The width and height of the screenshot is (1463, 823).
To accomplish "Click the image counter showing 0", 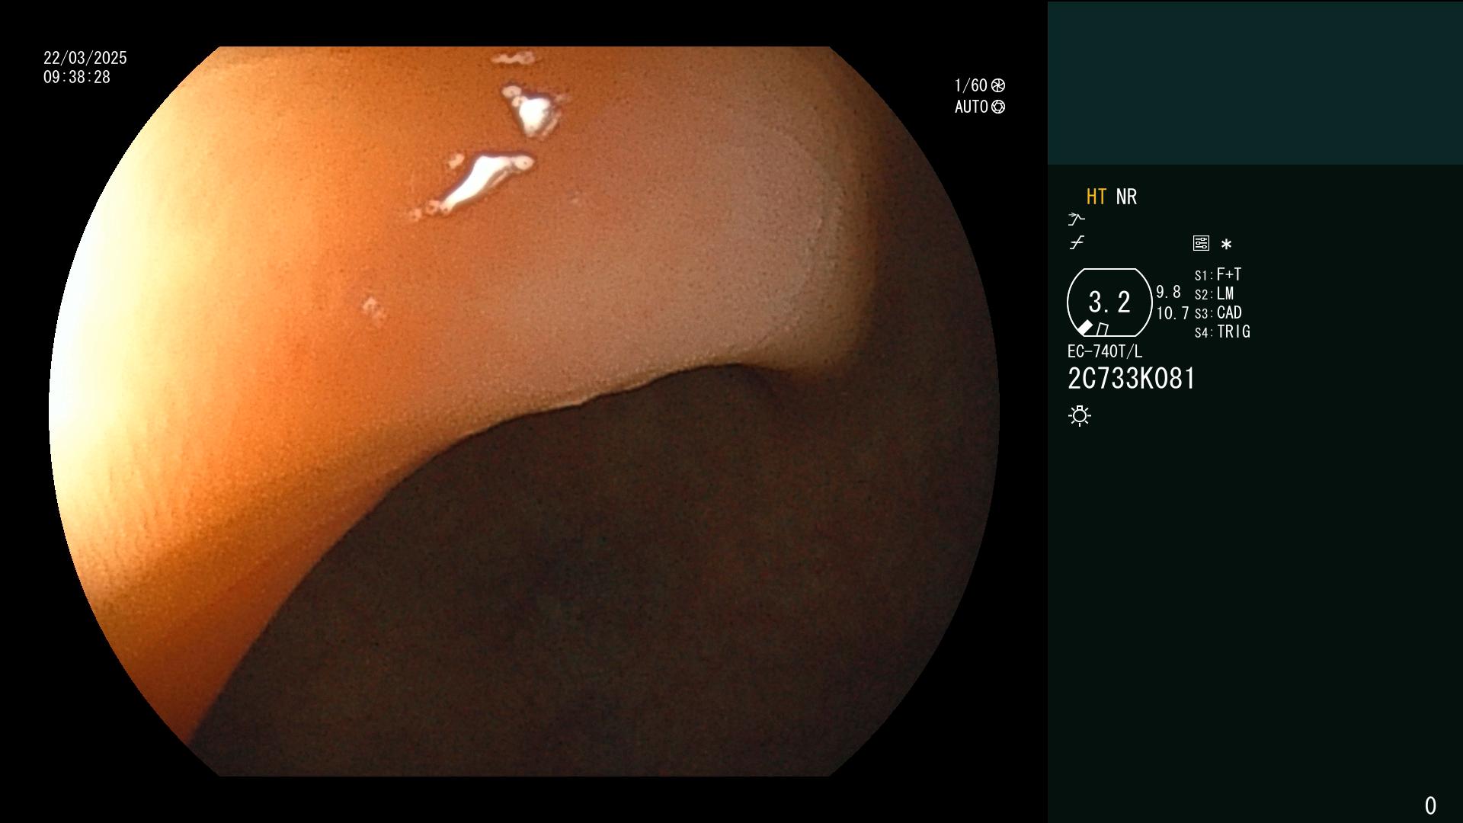I will coord(1430,805).
